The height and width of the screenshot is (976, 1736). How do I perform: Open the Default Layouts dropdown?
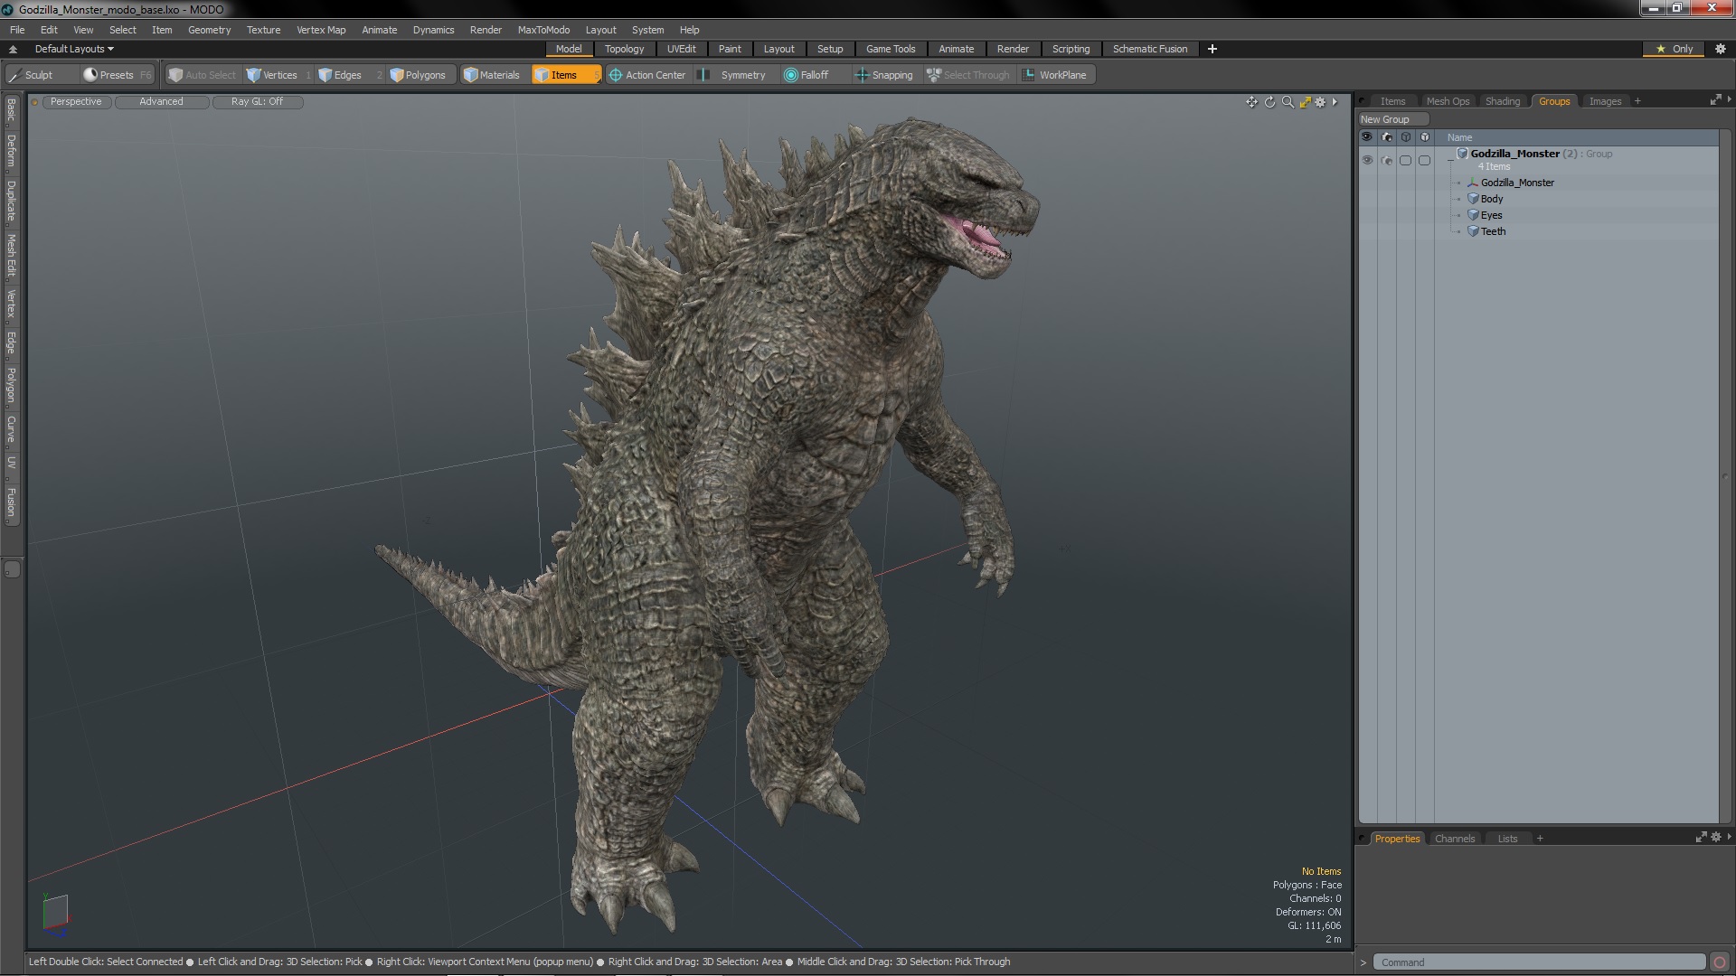74,49
